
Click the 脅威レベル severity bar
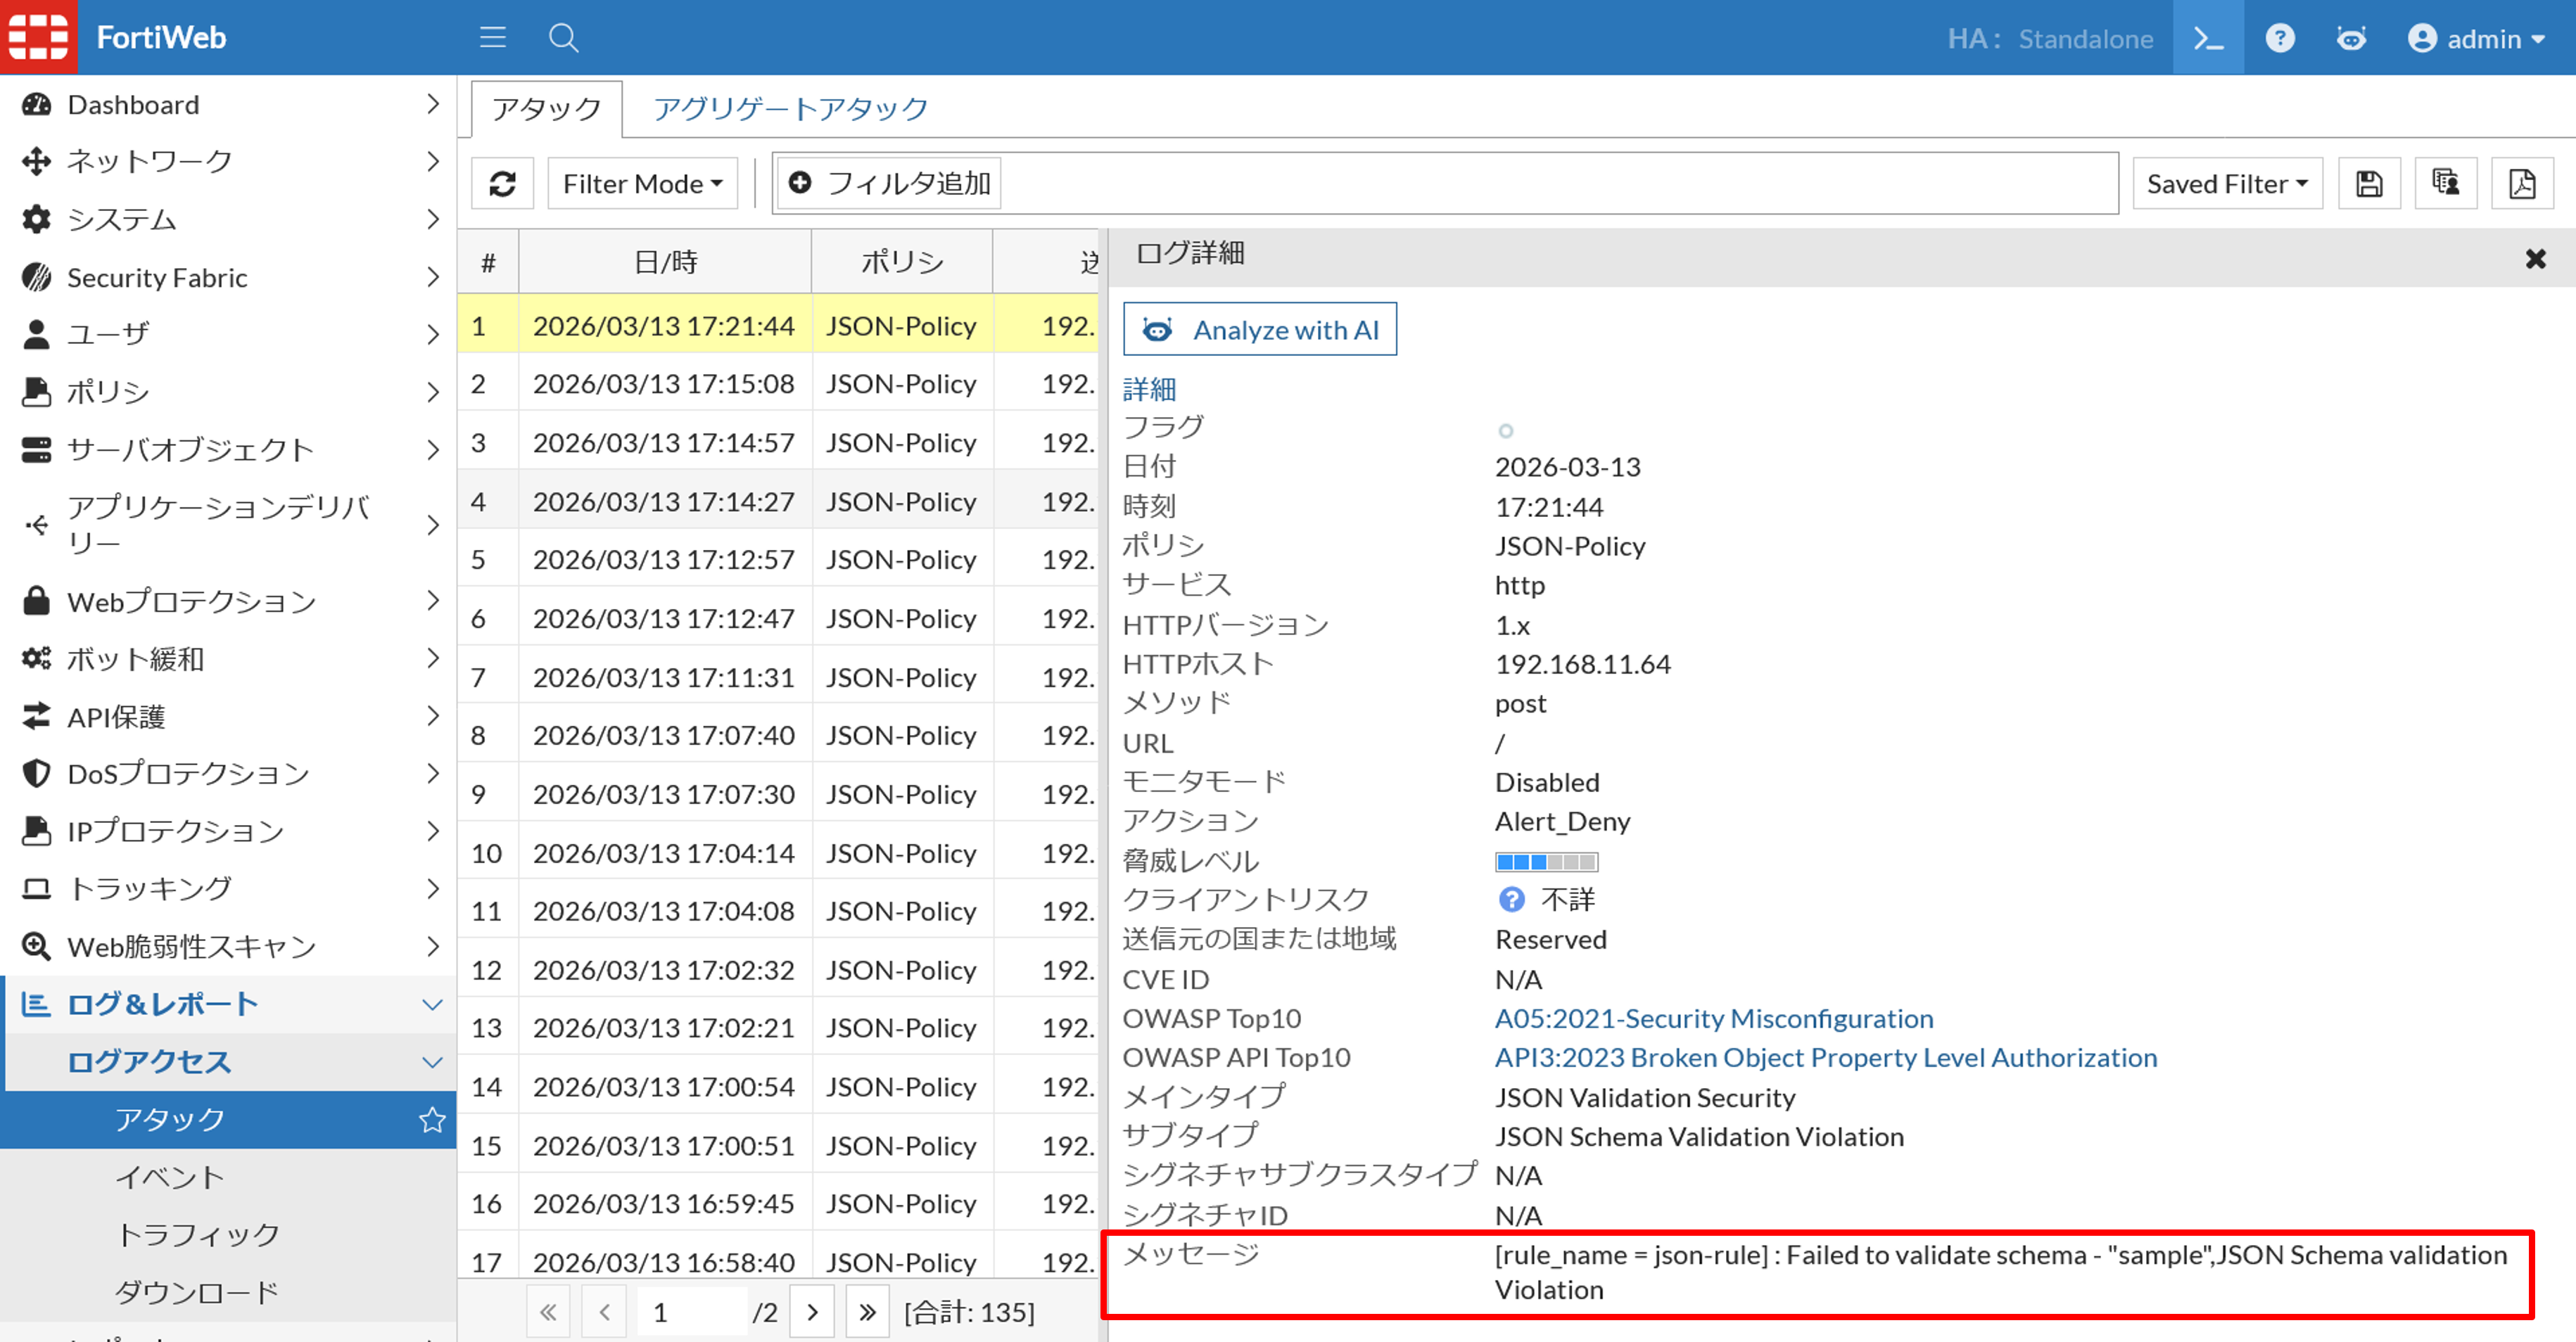tap(1546, 862)
